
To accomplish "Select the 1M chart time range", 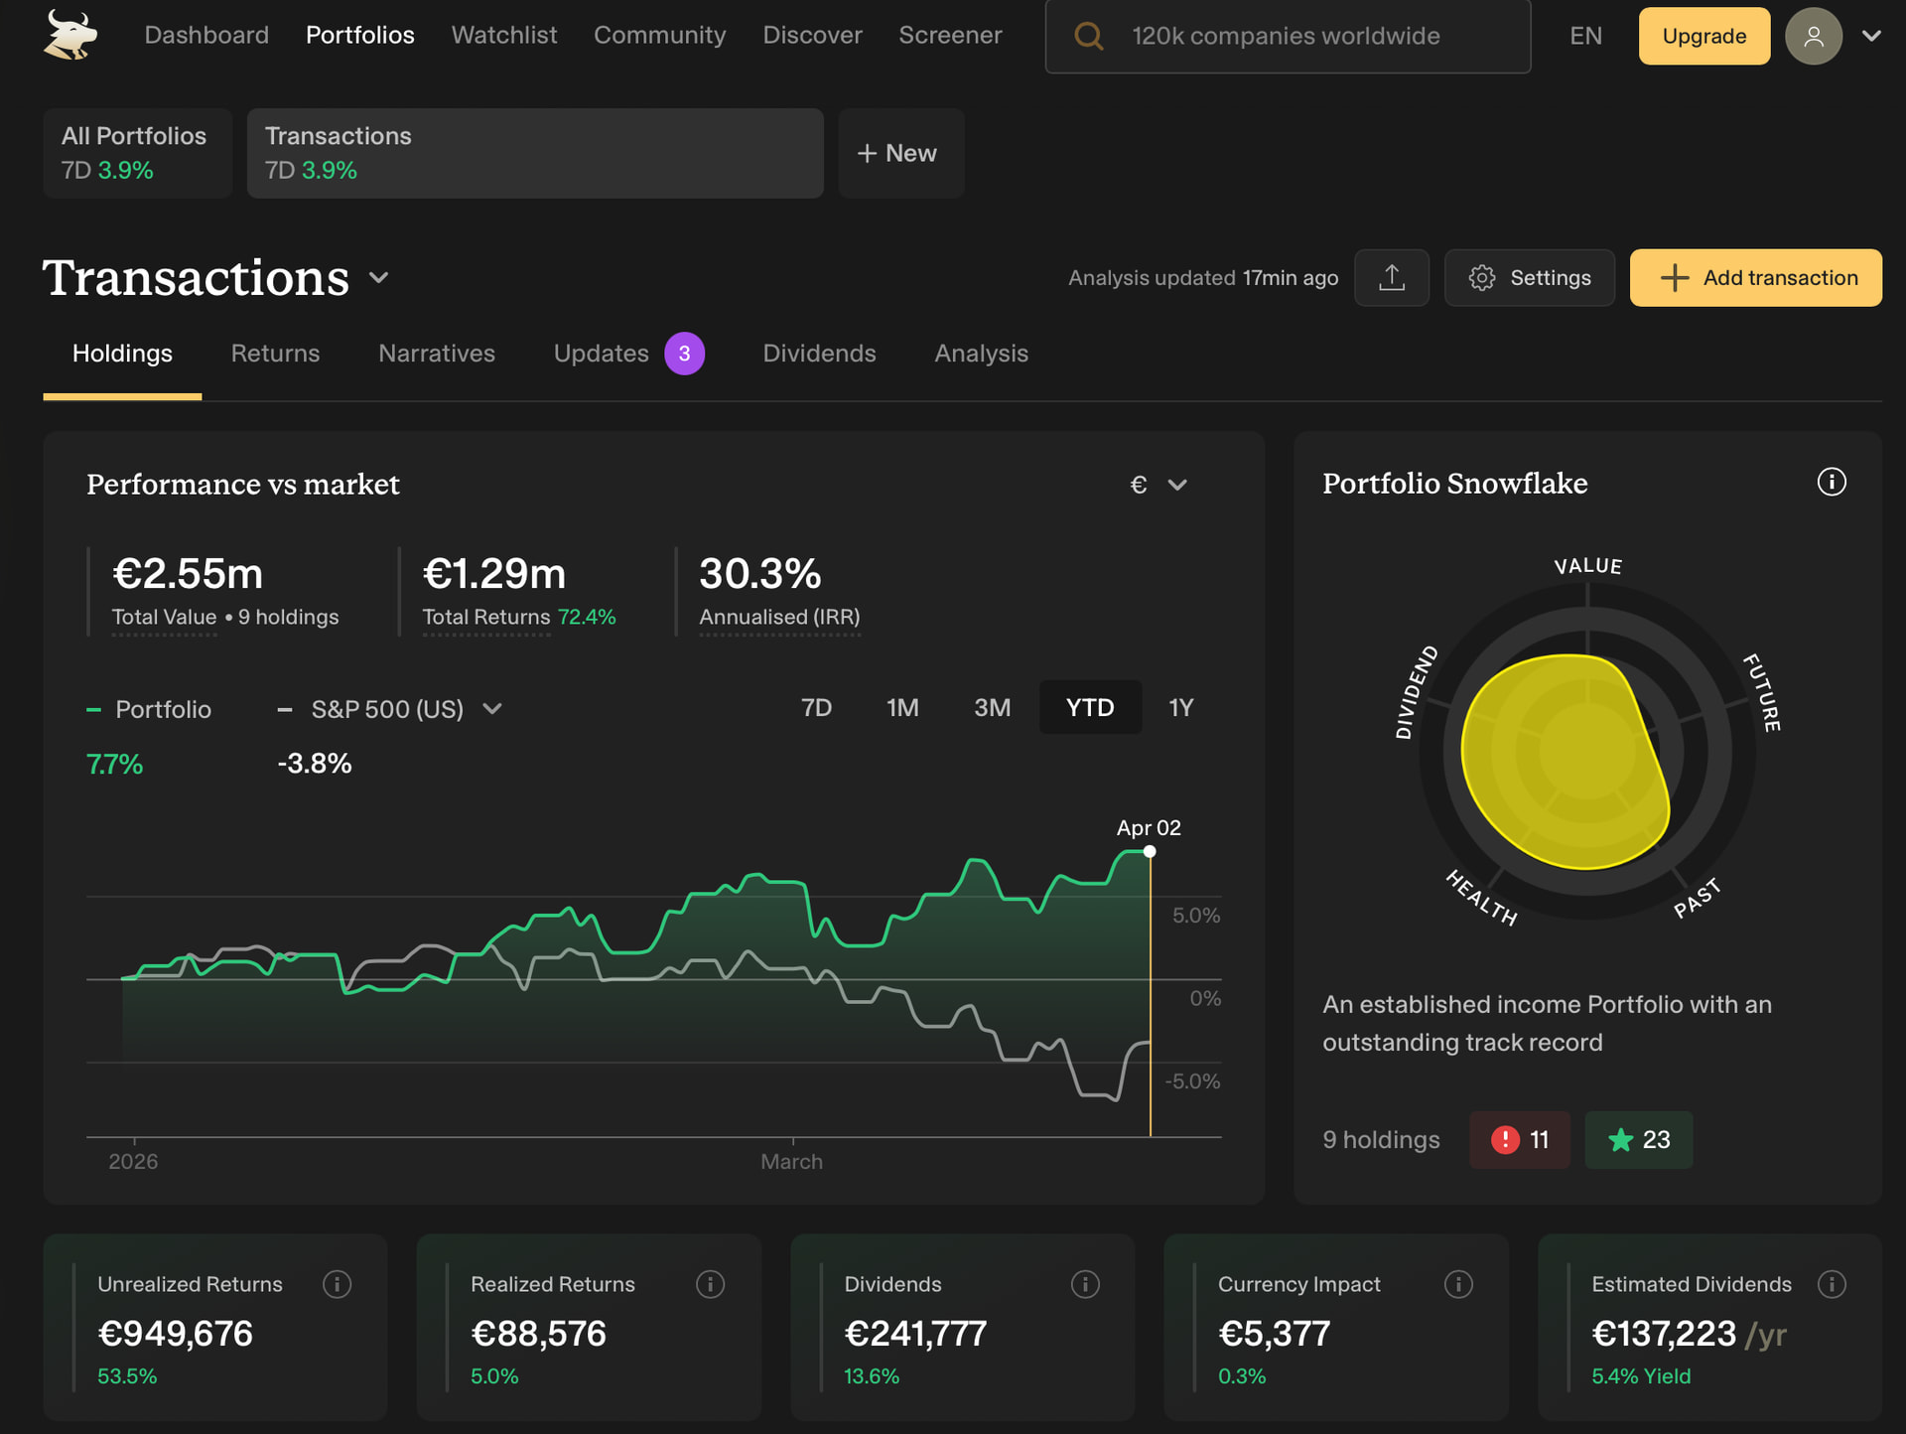I will [x=901, y=708].
